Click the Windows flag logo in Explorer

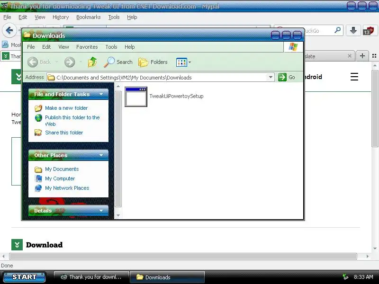[x=293, y=46]
